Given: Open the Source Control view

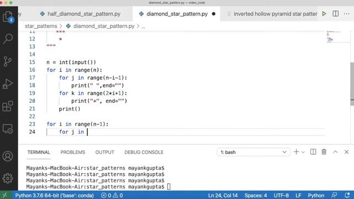Looking at the screenshot, I should (x=8, y=61).
